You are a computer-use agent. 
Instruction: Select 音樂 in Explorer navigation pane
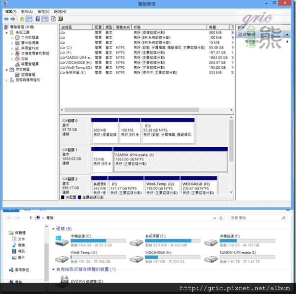pos(19,245)
